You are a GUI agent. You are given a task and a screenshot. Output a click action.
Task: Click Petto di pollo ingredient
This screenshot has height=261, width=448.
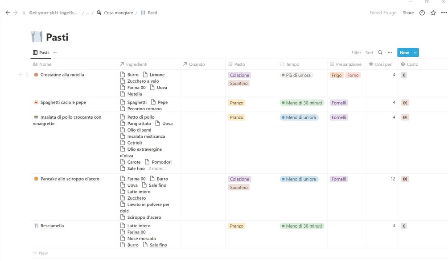(x=141, y=117)
